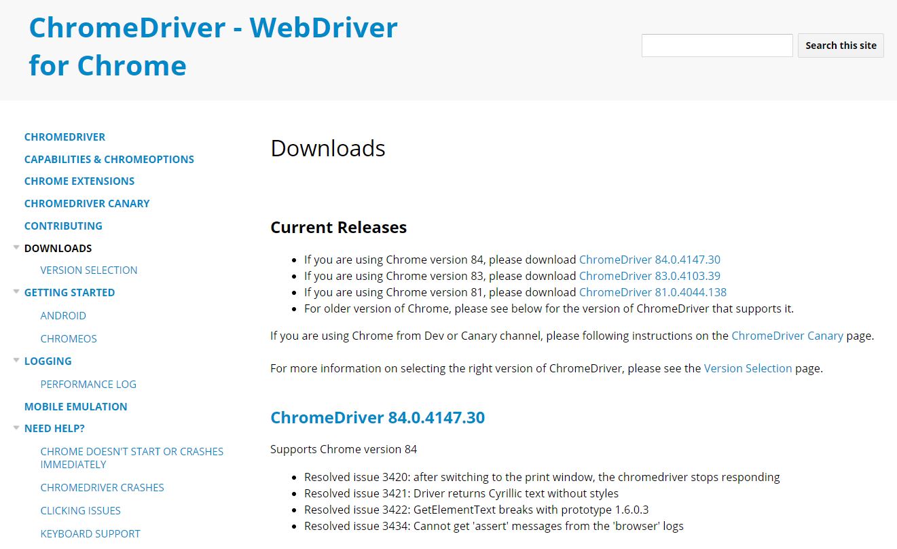Click 'For older version of Chrome' bullet text
This screenshot has width=897, height=549.
549,308
